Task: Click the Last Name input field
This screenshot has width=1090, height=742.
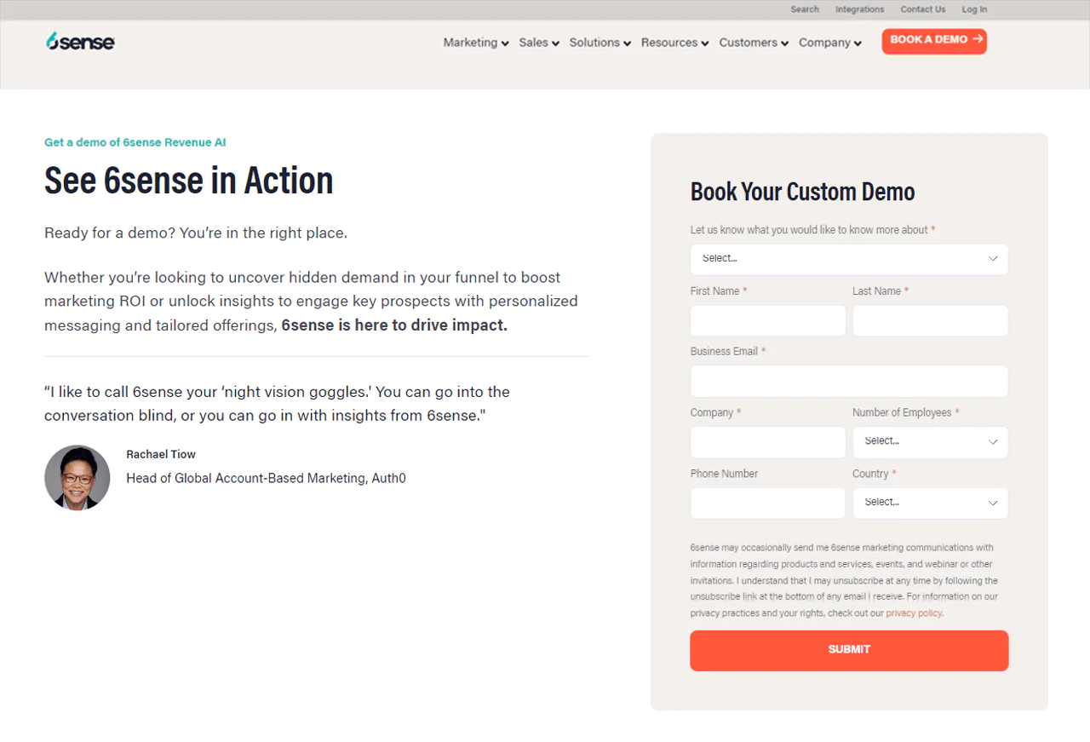Action: point(930,321)
